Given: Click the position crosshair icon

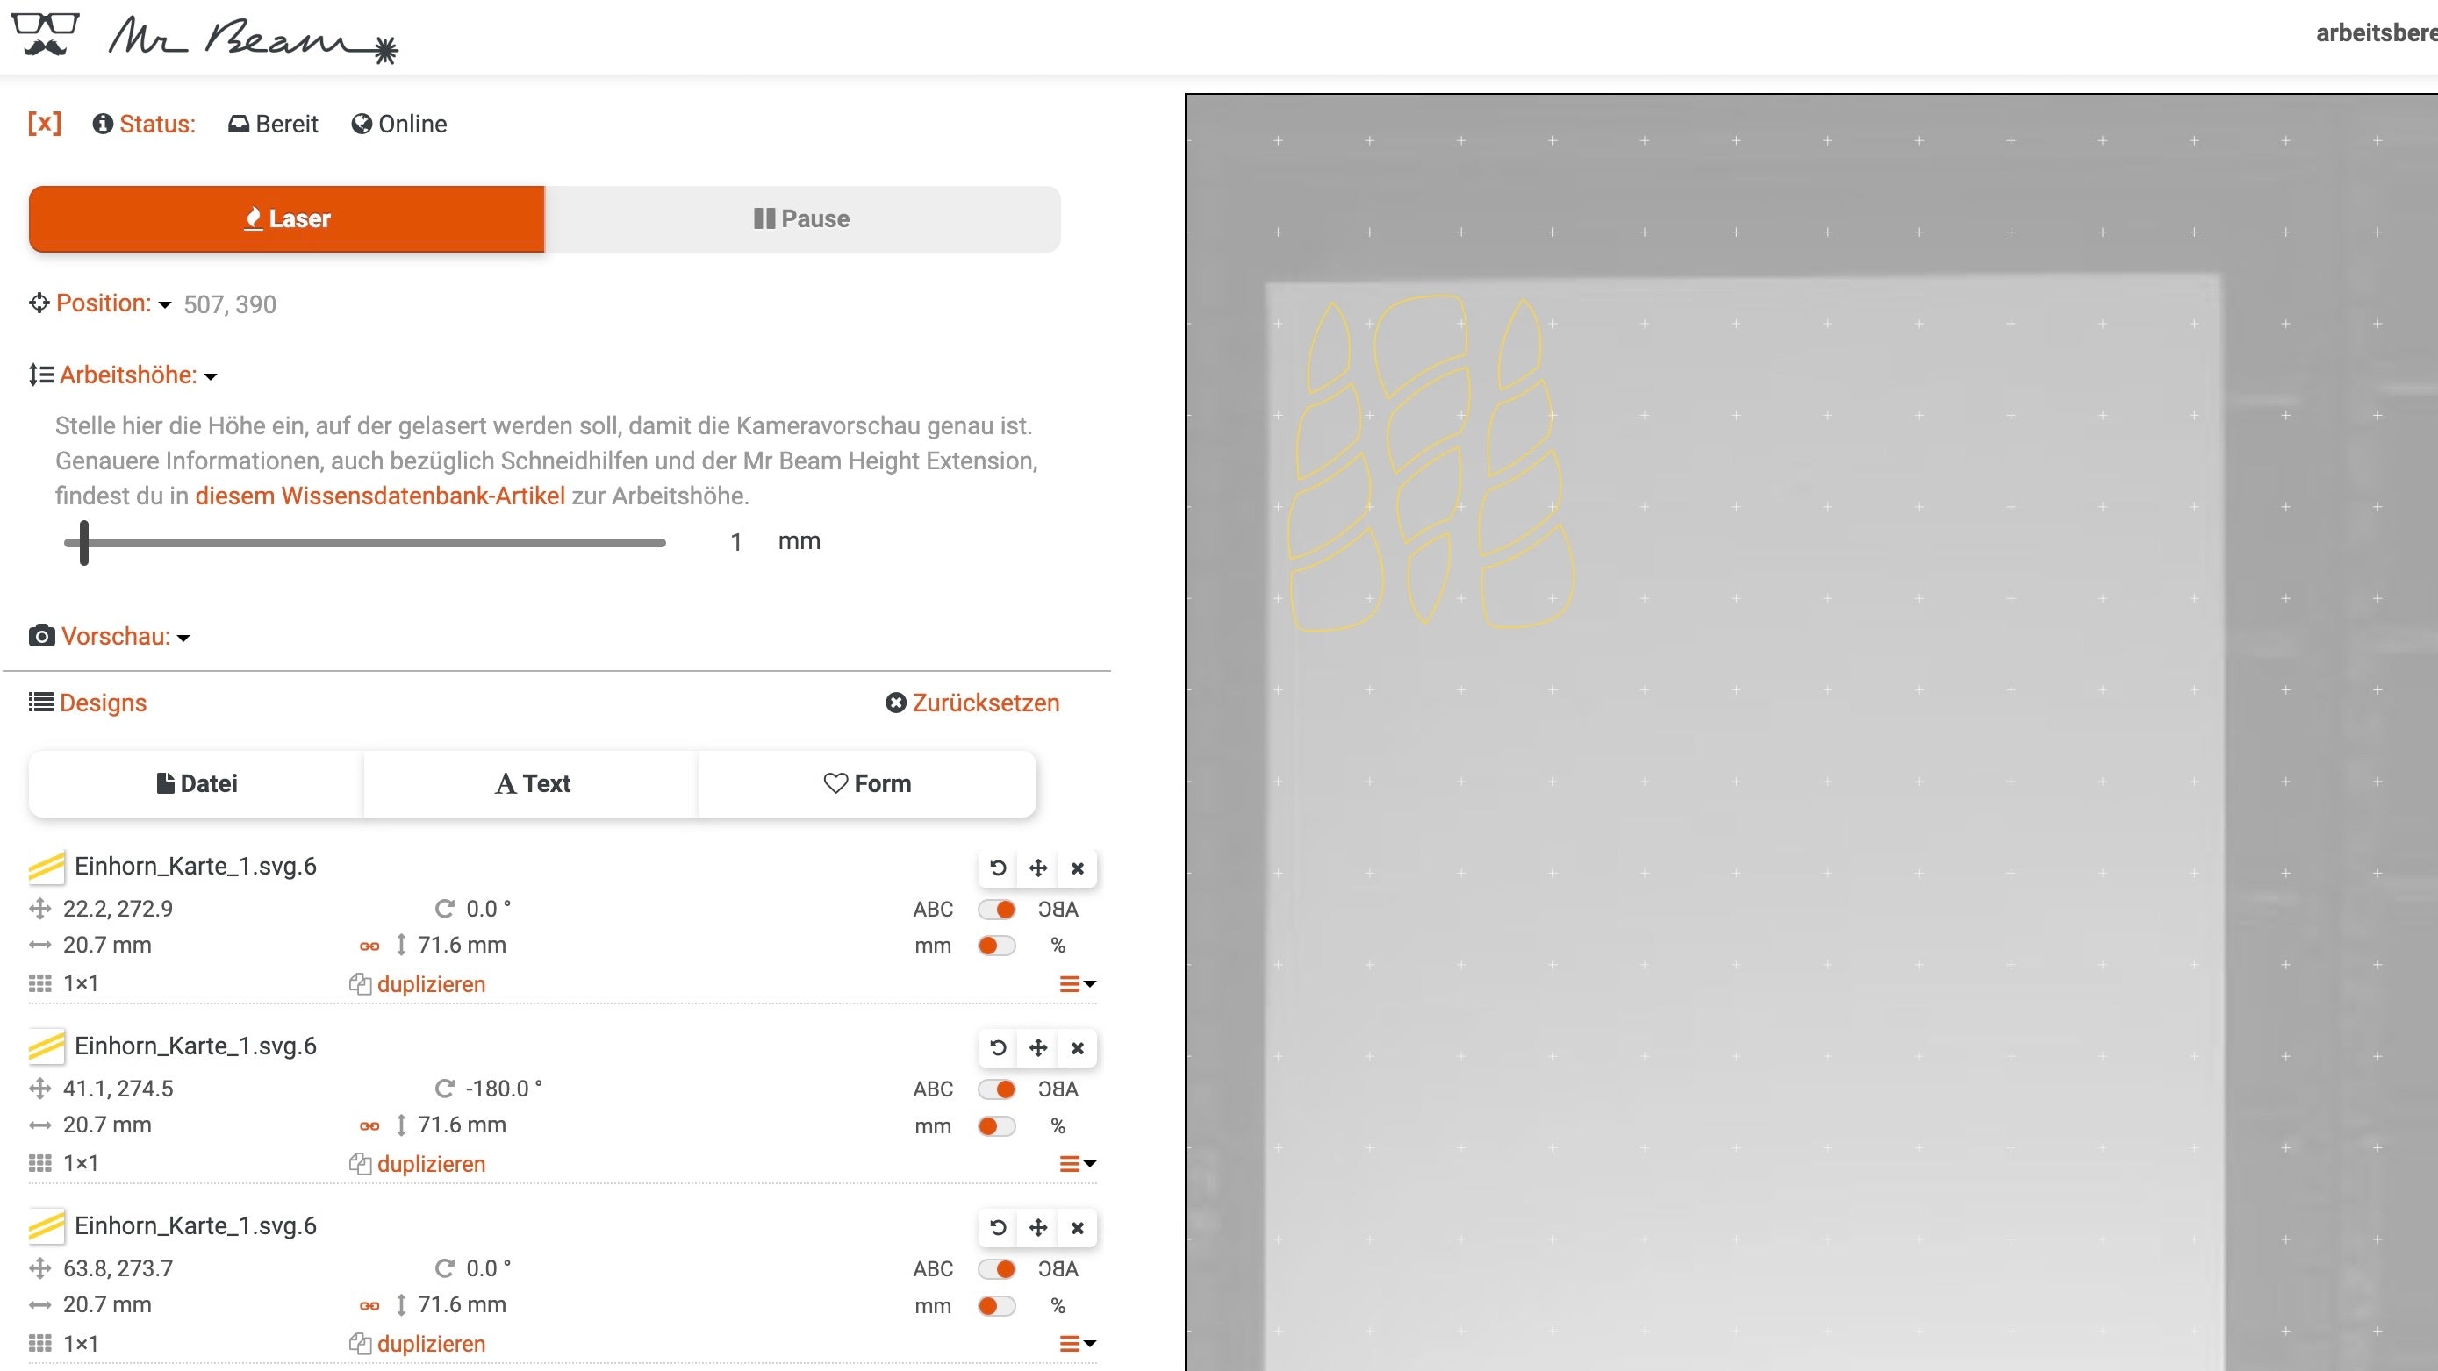Looking at the screenshot, I should 37,303.
